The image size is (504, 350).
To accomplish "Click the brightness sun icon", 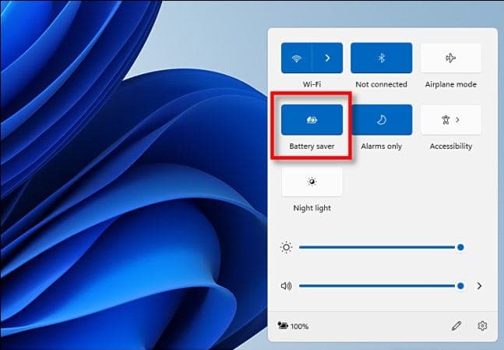I will coord(286,247).
